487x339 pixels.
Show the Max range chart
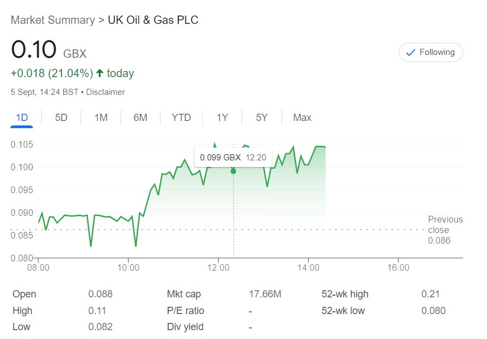[x=302, y=118]
